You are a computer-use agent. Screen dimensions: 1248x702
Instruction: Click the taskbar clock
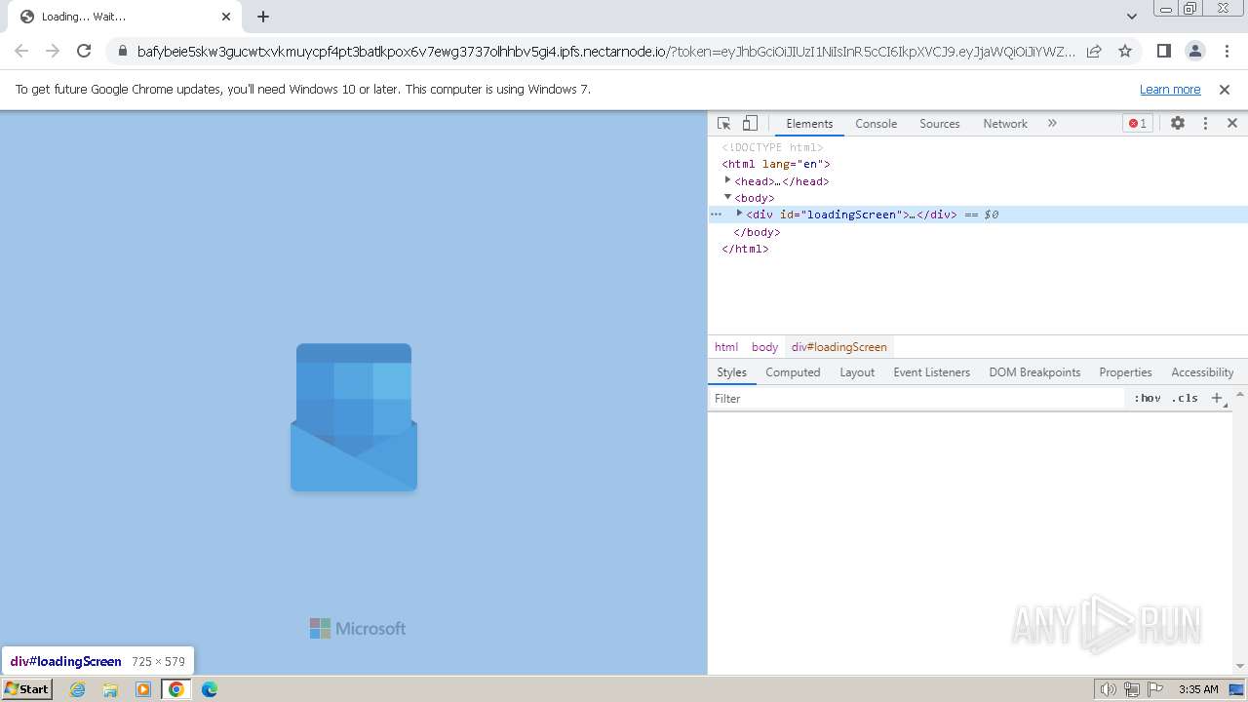point(1198,689)
